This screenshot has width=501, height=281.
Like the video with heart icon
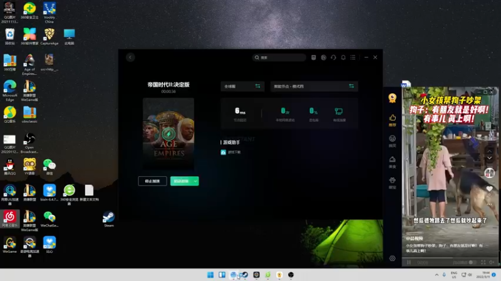pos(489,189)
